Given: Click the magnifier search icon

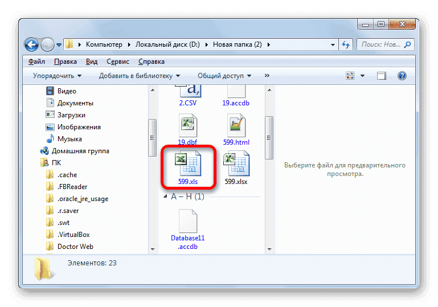Looking at the screenshot, I should (x=408, y=44).
